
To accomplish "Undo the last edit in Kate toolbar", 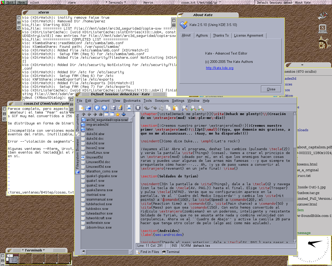I will (x=147, y=108).
